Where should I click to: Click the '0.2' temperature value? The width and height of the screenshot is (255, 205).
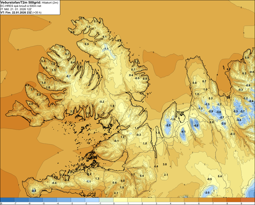[x=211, y=98]
